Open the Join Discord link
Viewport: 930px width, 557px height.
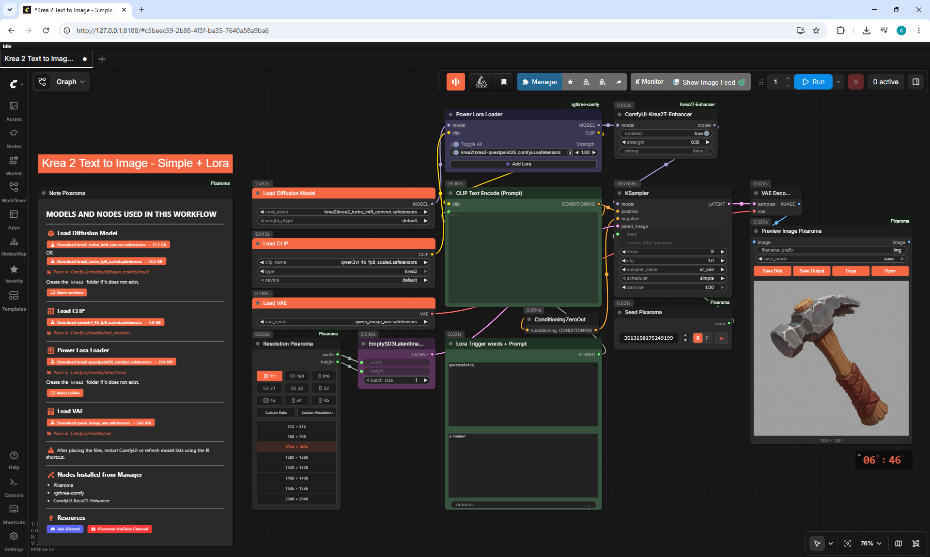[65, 529]
